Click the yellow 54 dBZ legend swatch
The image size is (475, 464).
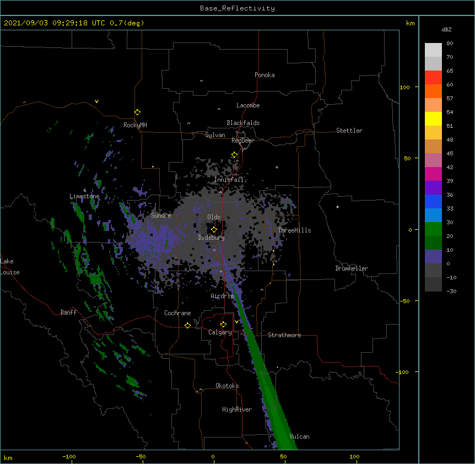[x=433, y=118]
